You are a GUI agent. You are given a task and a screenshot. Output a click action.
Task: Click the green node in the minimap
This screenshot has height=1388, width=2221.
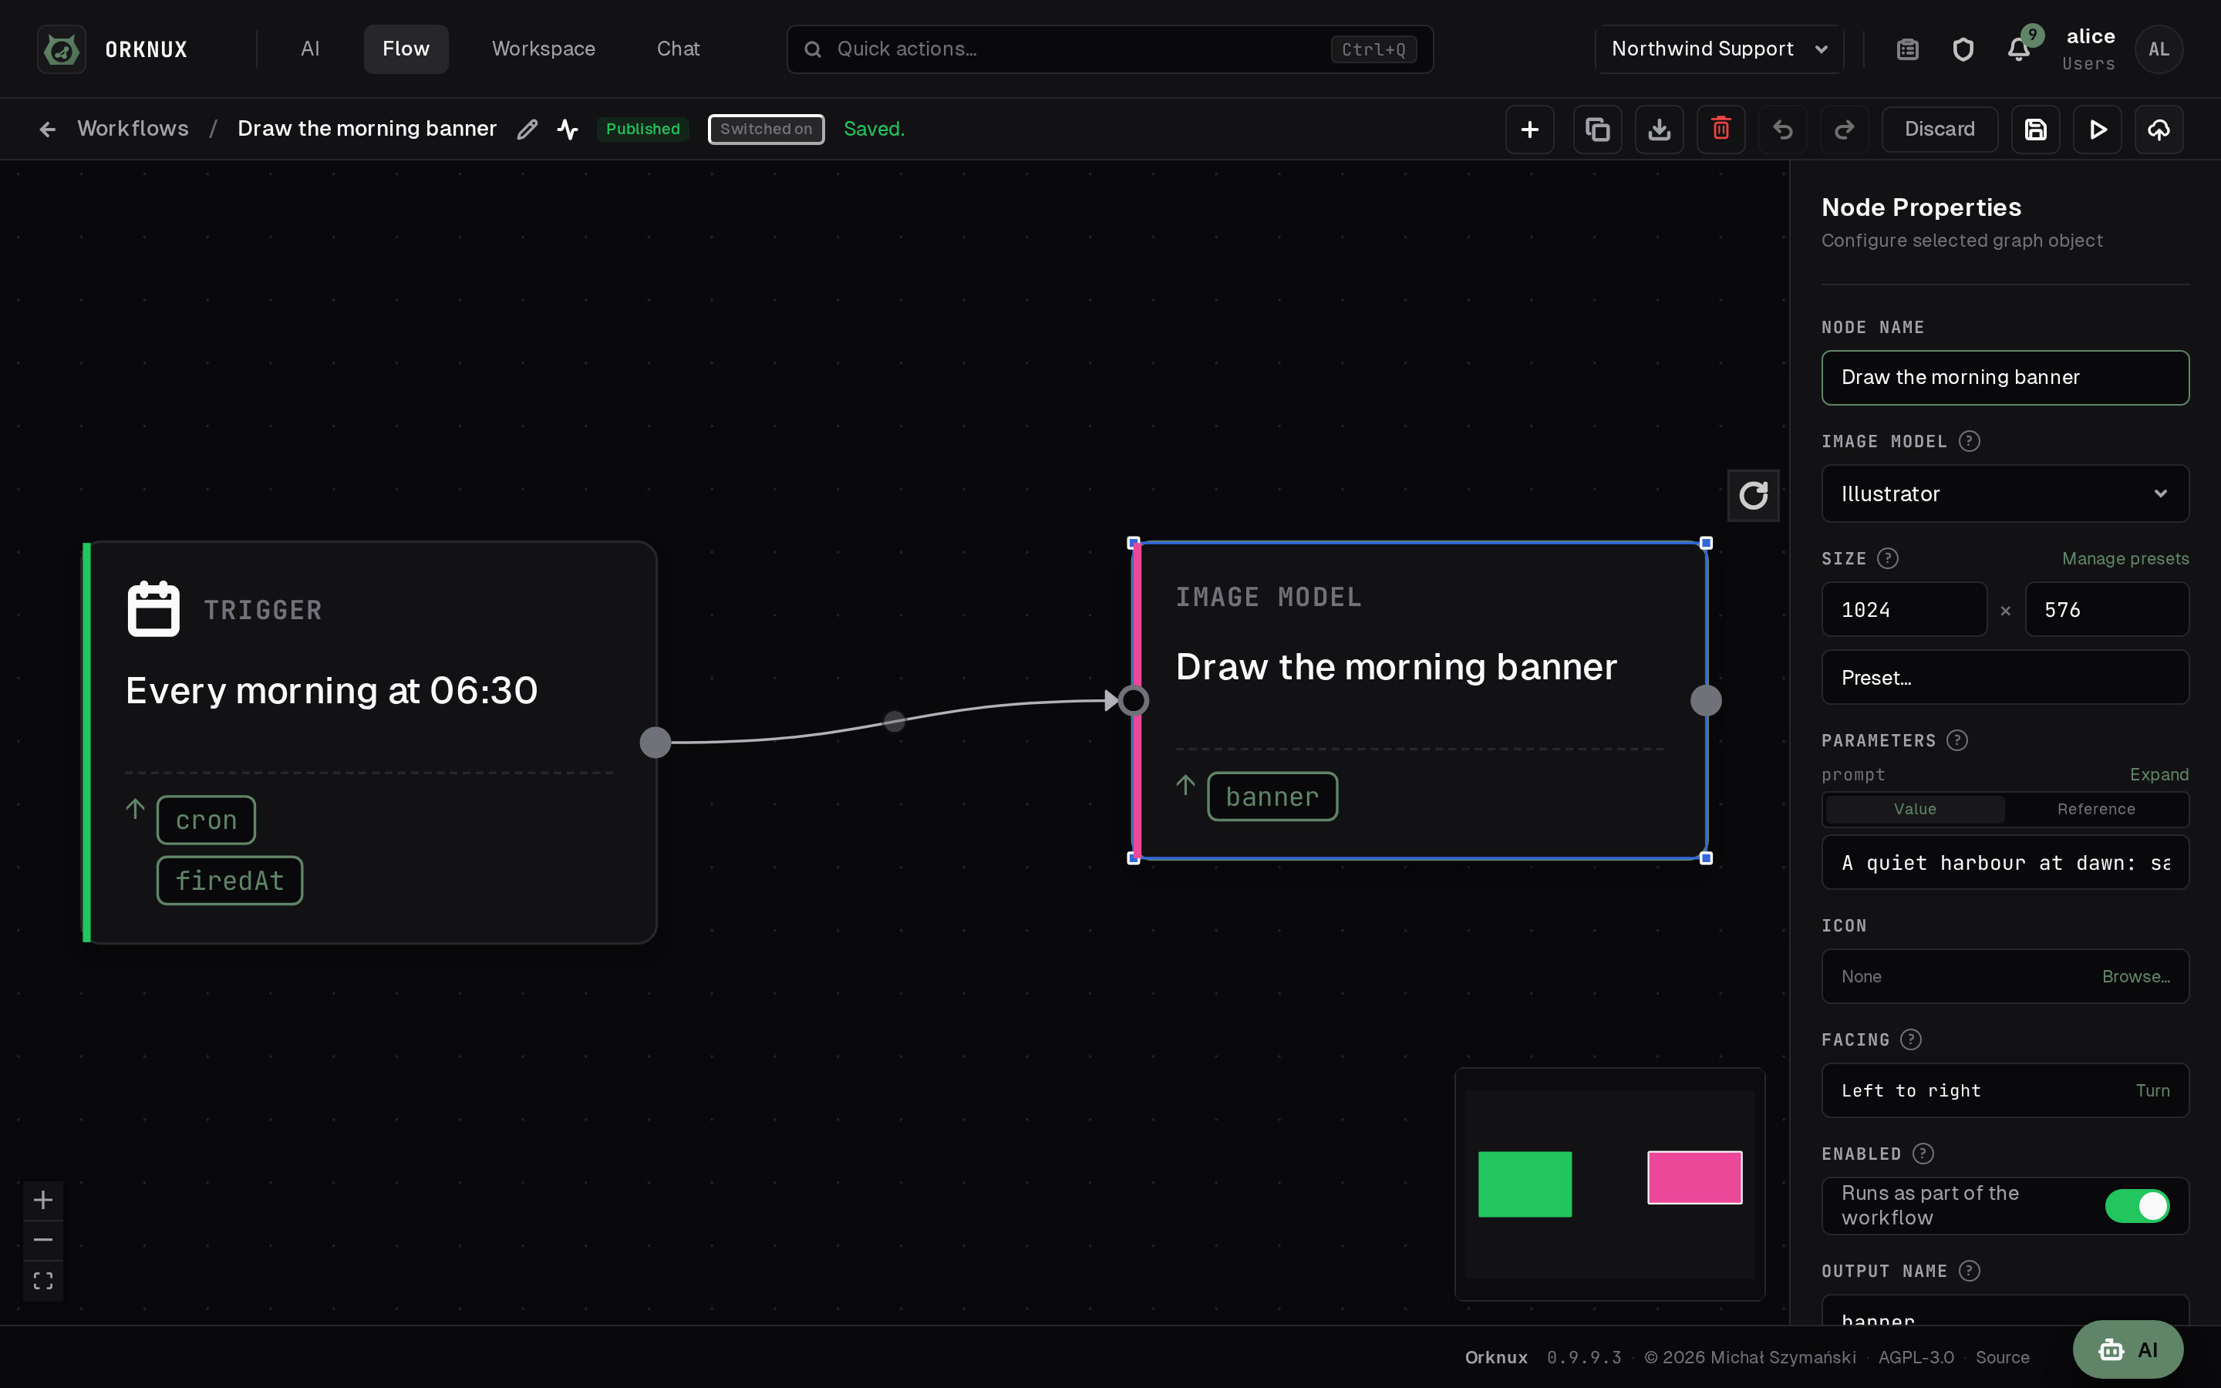coord(1525,1184)
